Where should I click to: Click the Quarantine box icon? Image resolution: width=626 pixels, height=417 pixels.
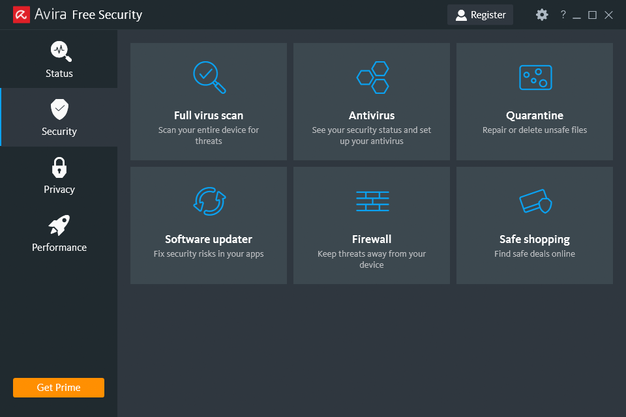point(535,78)
